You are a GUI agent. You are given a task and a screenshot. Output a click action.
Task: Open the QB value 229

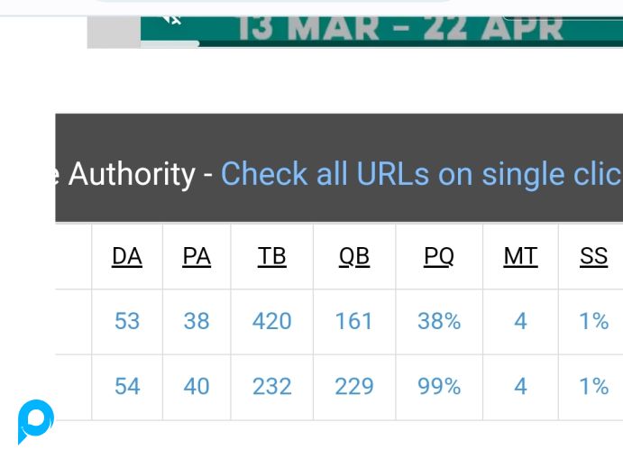(354, 386)
